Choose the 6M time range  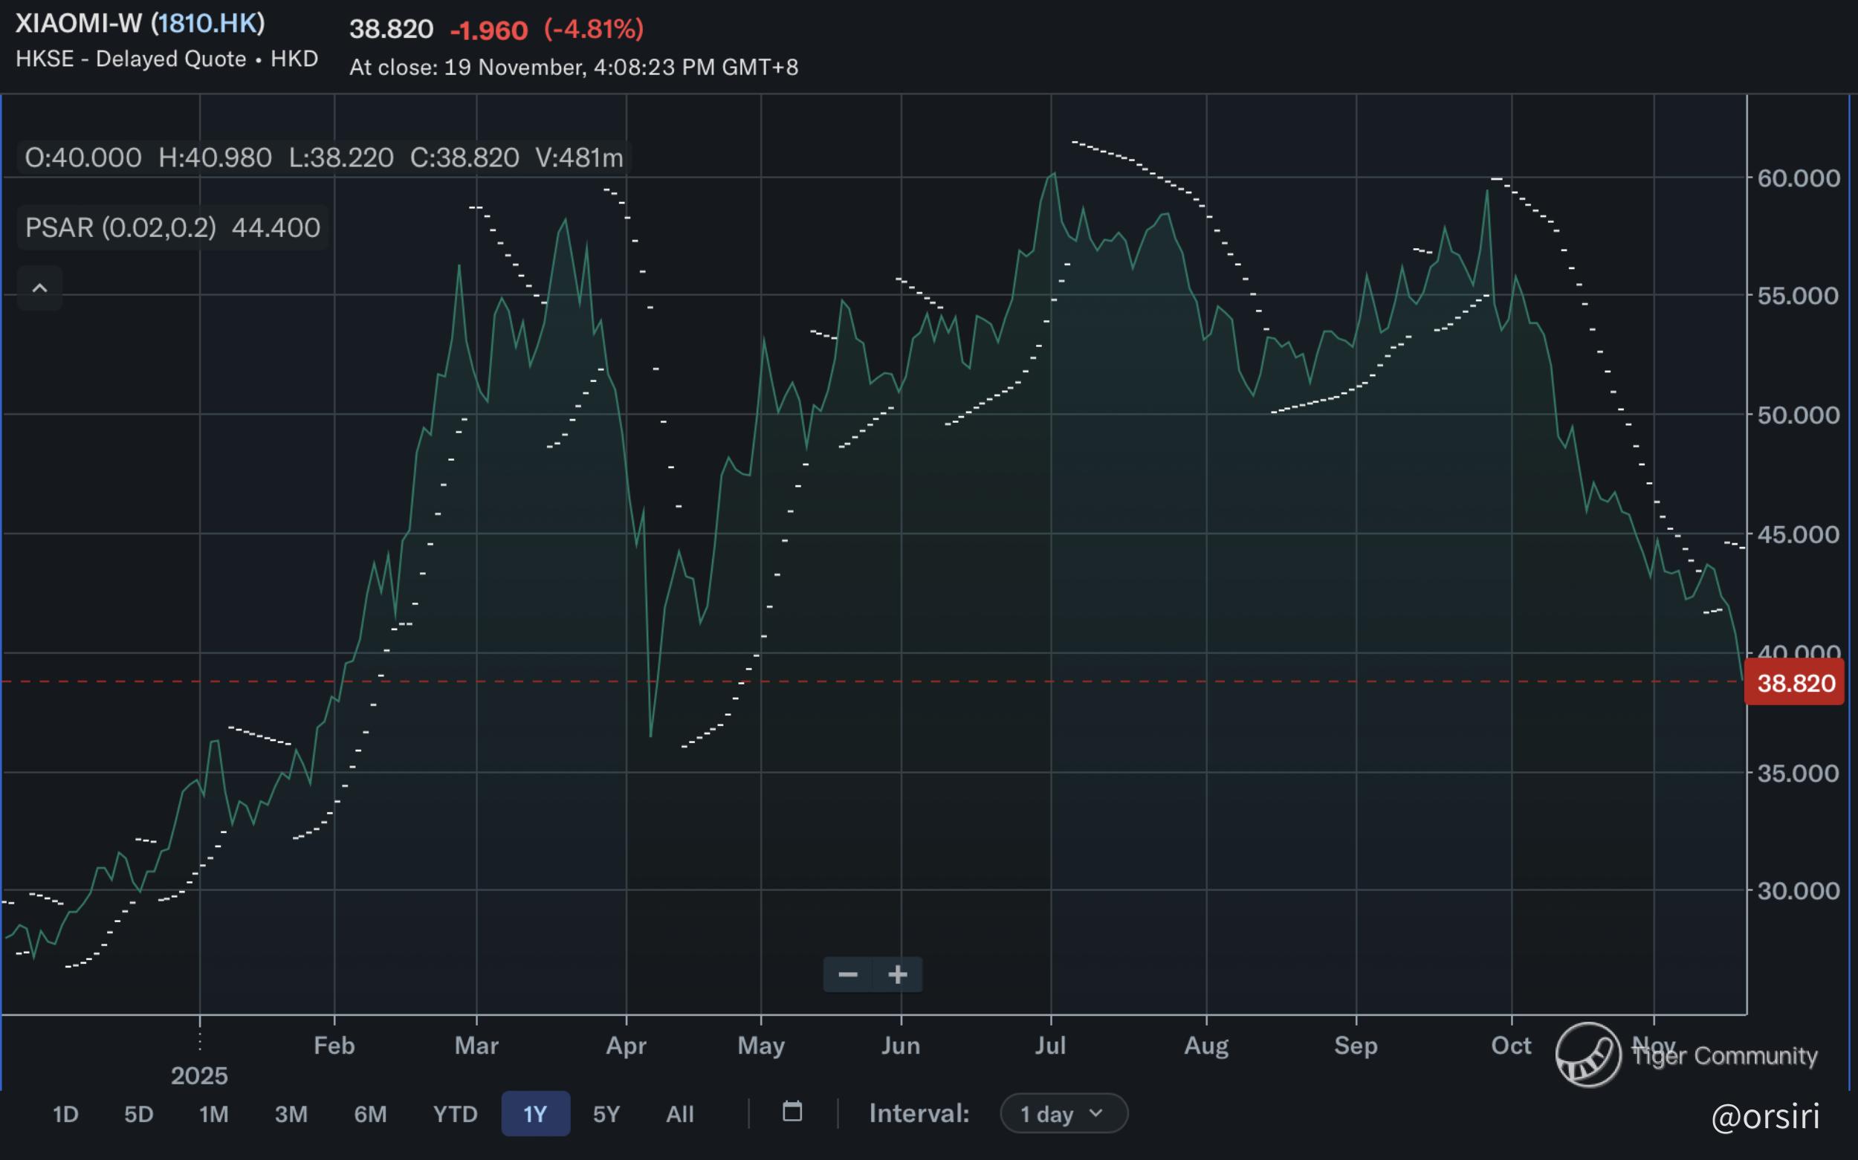click(x=370, y=1113)
